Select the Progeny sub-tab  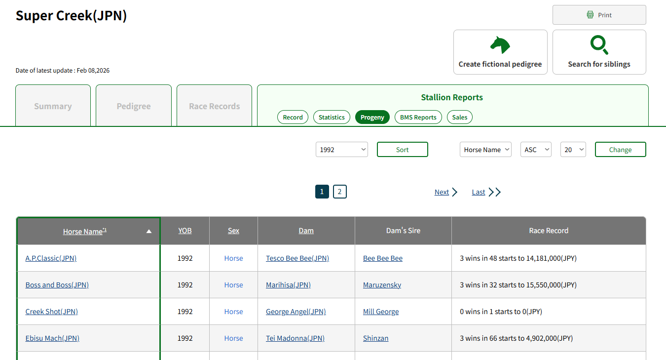[372, 117]
